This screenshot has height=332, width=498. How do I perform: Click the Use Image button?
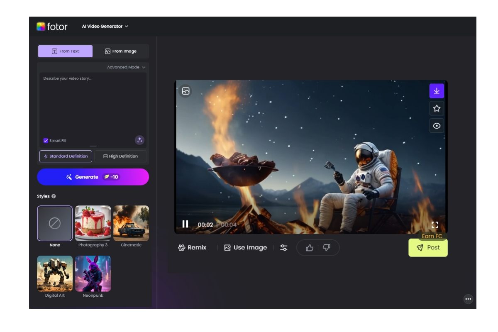click(x=245, y=247)
